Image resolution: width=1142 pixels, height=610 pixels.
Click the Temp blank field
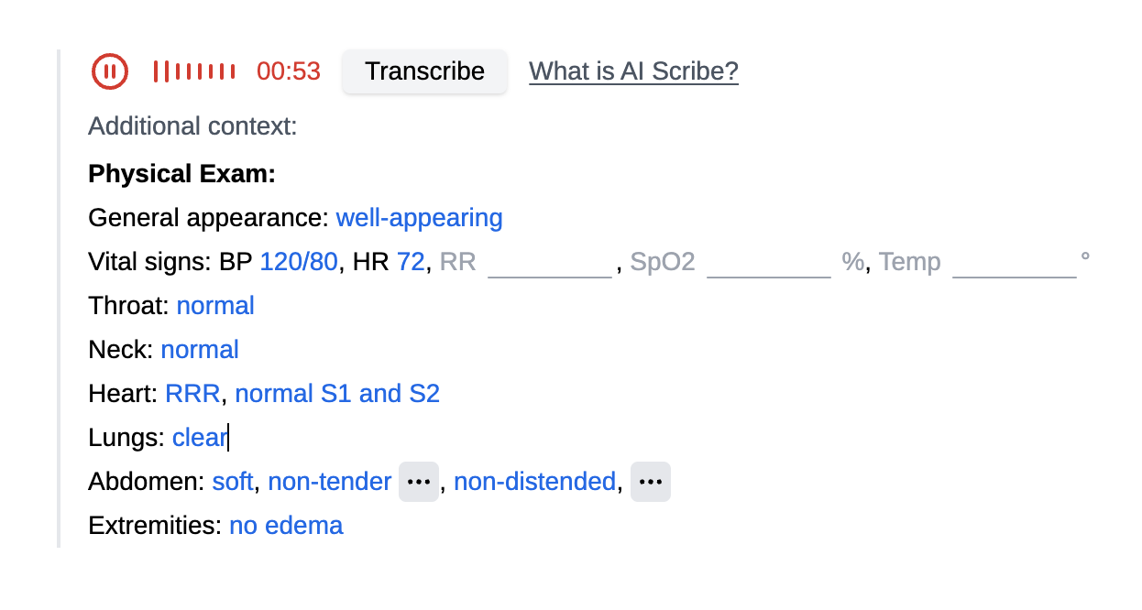point(1014,263)
